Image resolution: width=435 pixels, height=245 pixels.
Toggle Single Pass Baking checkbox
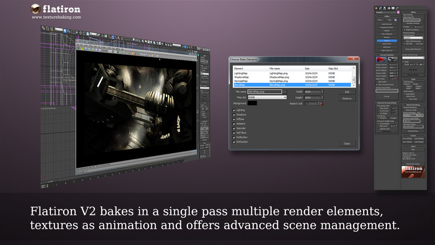click(x=404, y=30)
